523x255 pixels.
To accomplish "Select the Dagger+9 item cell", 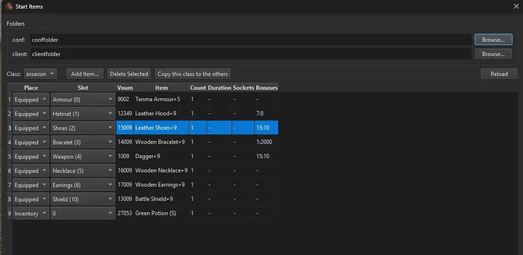I will (x=161, y=156).
